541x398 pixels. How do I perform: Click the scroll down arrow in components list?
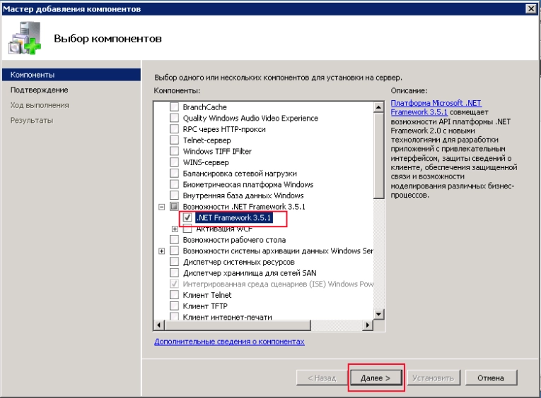click(x=378, y=314)
